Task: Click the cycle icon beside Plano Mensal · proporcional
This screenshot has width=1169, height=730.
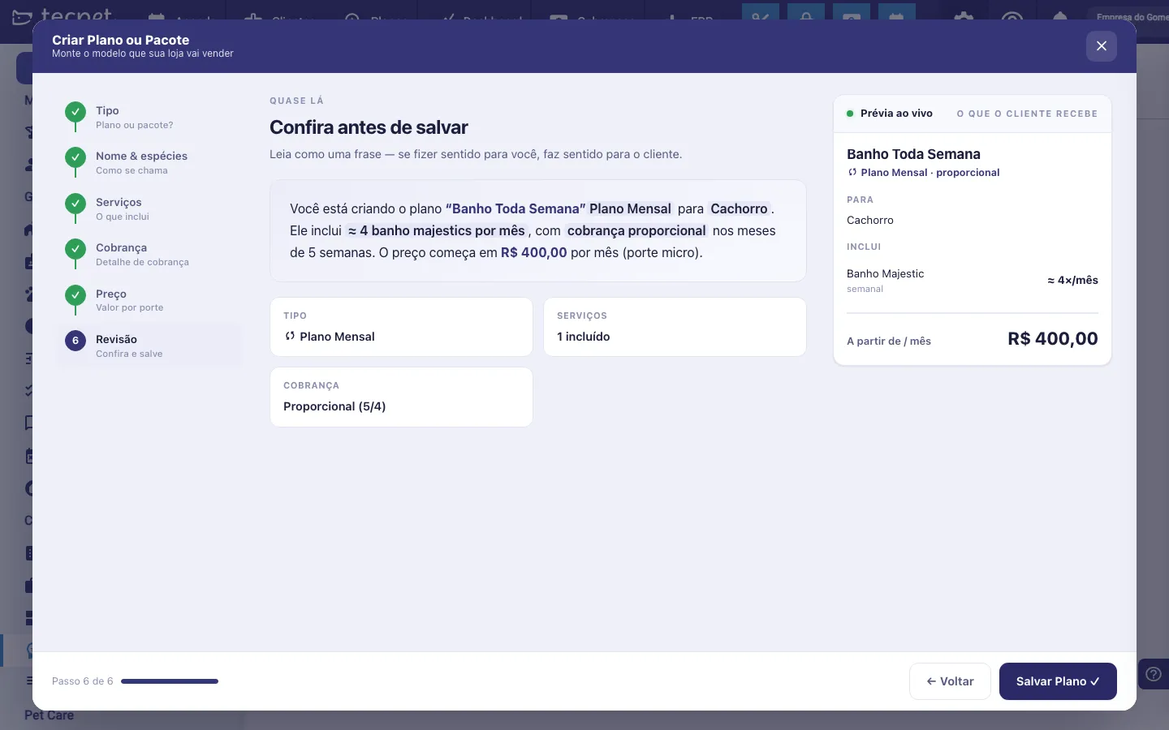Action: pyautogui.click(x=852, y=173)
